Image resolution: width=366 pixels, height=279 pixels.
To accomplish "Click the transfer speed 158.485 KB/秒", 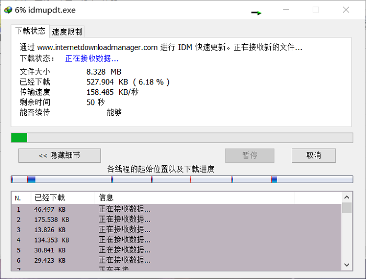I will (x=112, y=92).
